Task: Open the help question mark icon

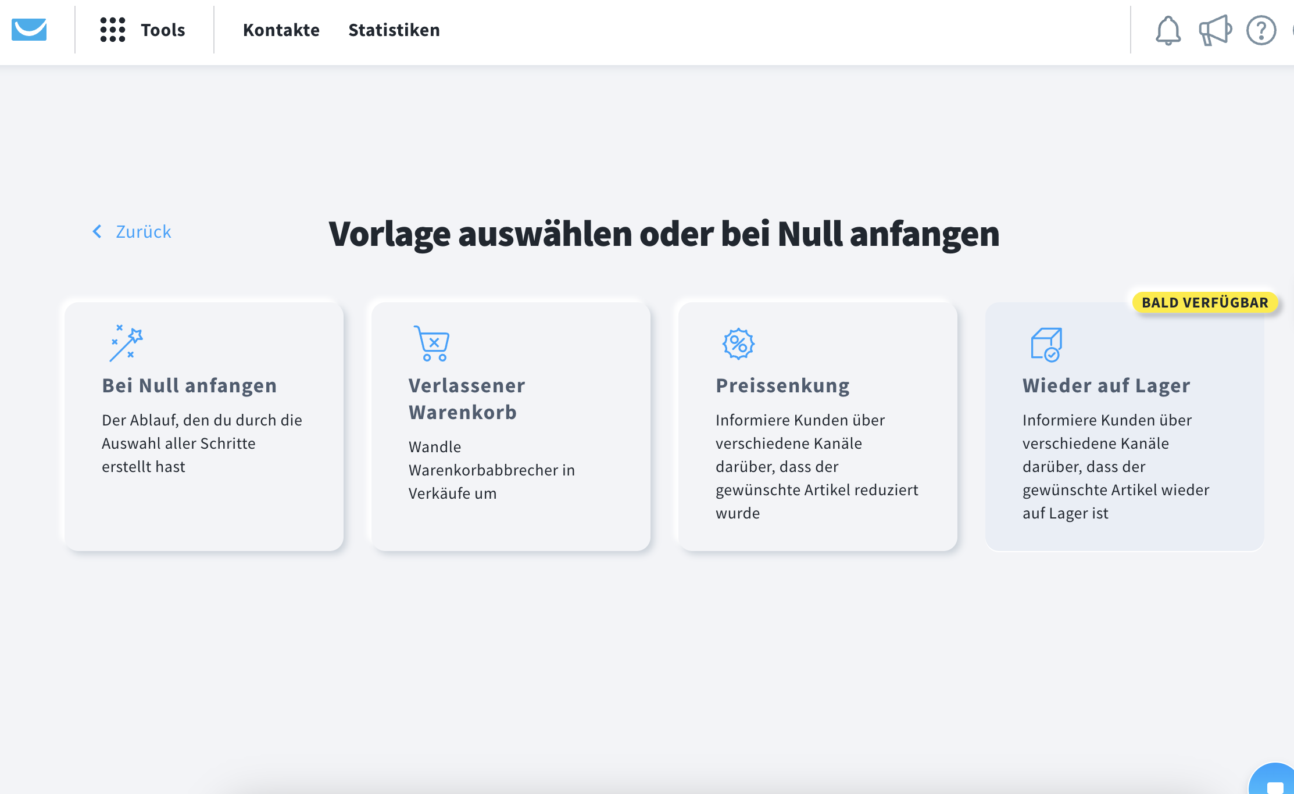Action: pyautogui.click(x=1261, y=30)
